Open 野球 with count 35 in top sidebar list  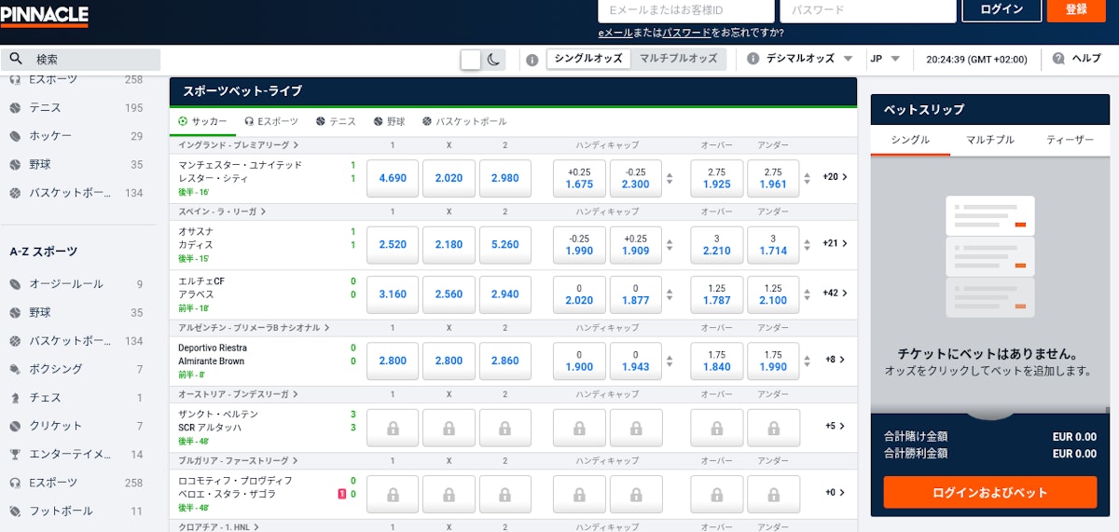click(x=76, y=165)
